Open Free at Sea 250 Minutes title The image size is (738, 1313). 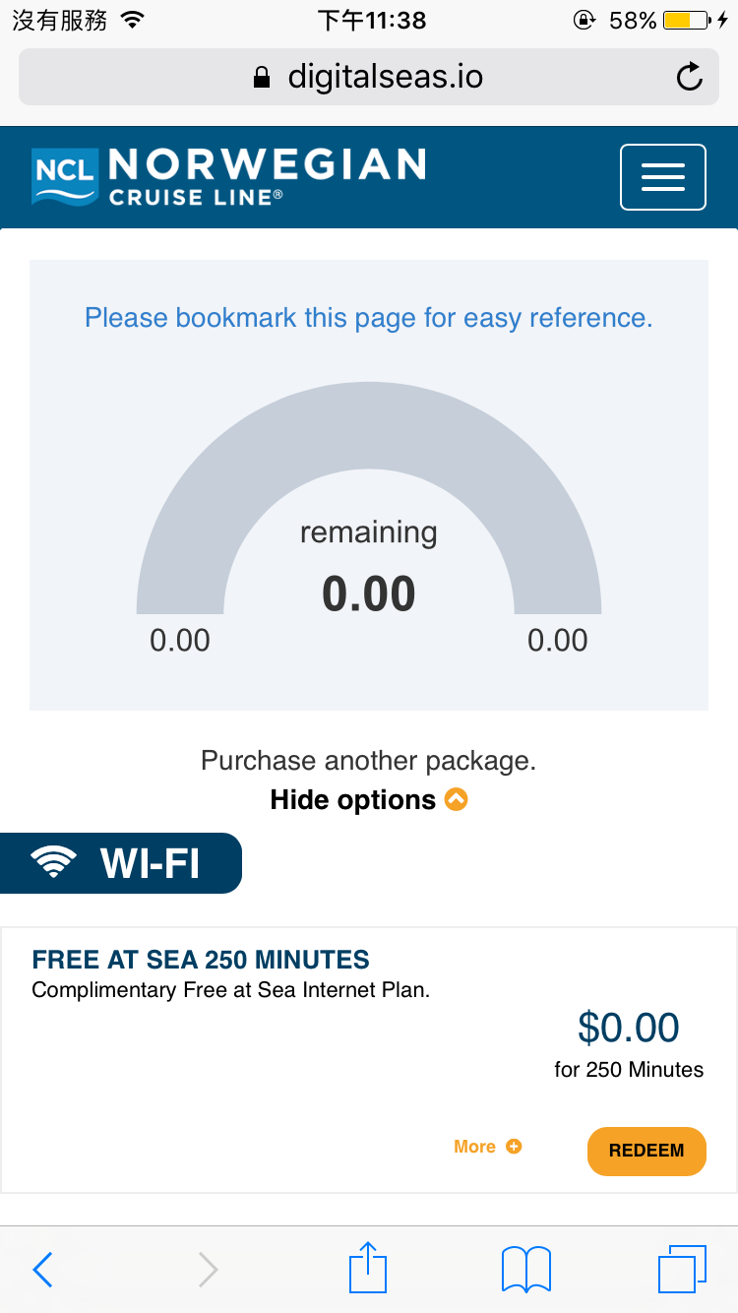pyautogui.click(x=201, y=960)
